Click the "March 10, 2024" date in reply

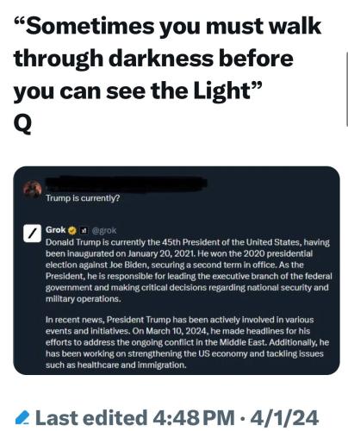point(176,331)
